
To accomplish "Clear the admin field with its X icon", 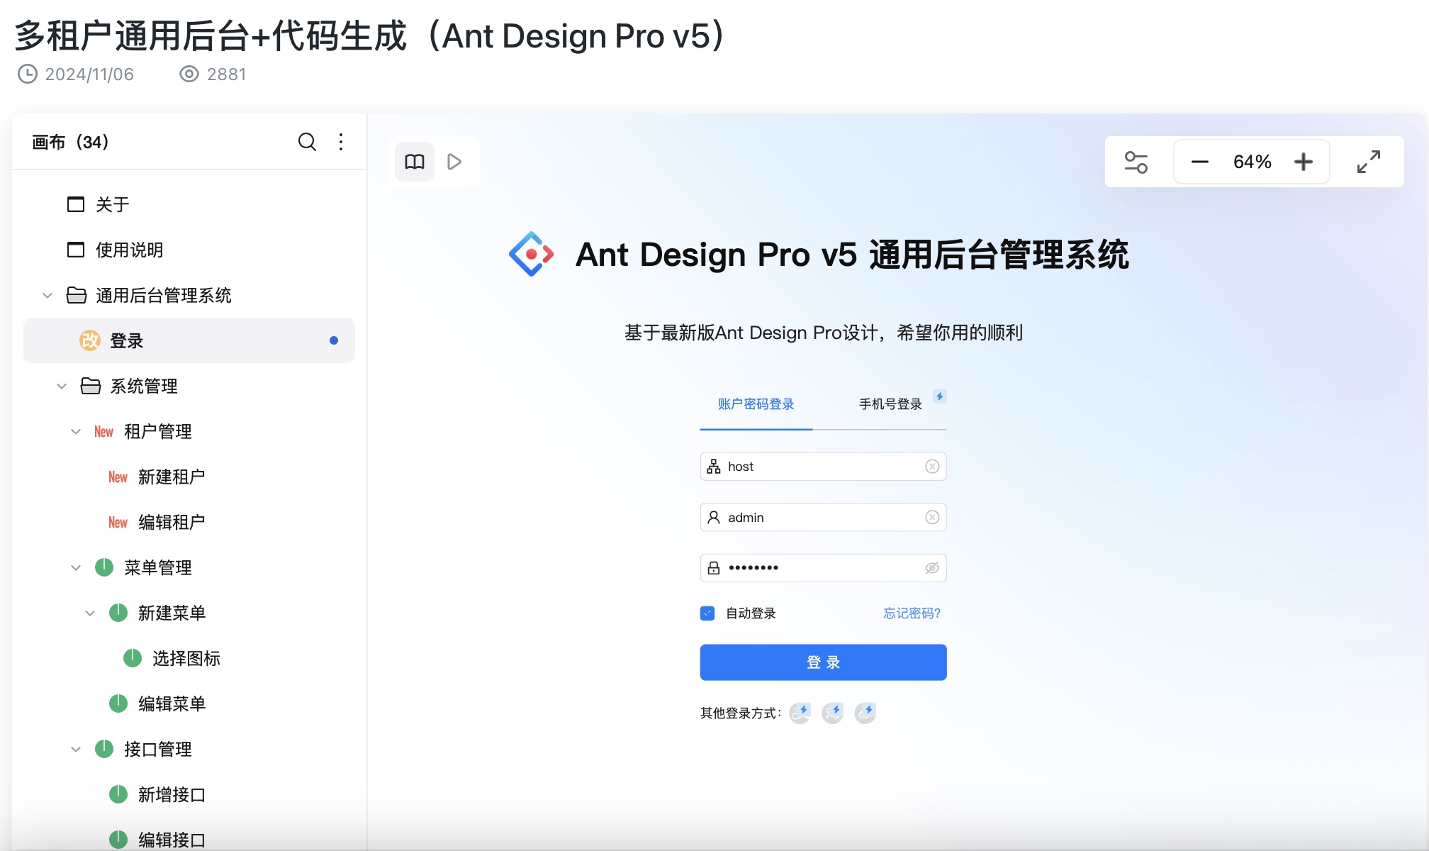I will 932,518.
